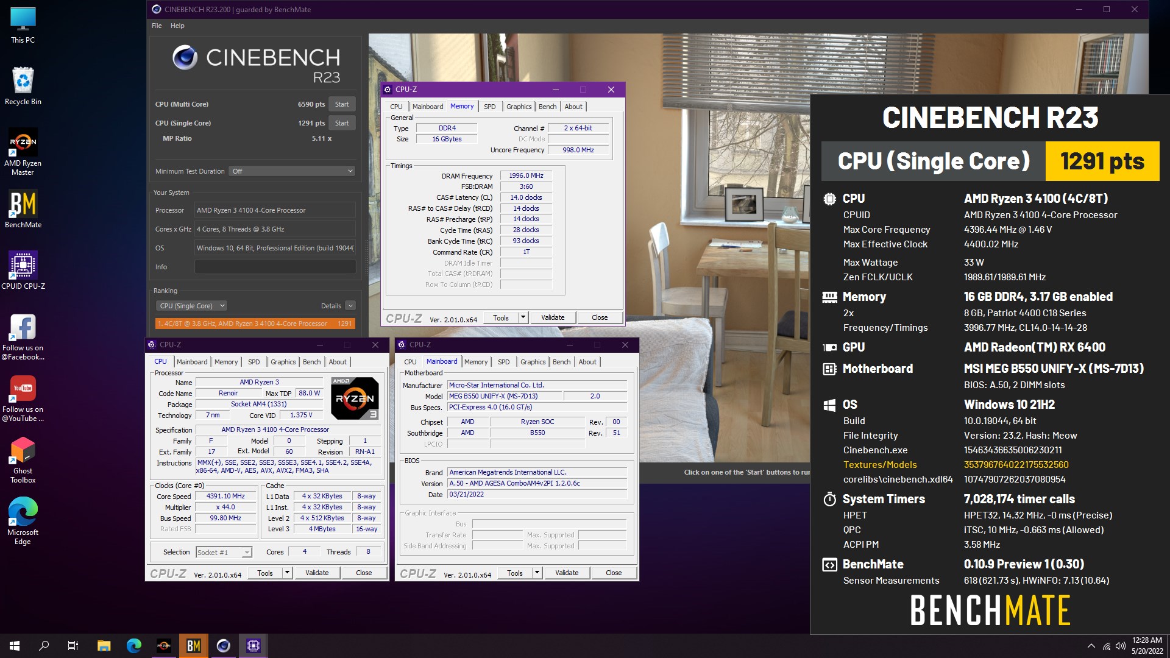Image resolution: width=1170 pixels, height=658 pixels.
Task: Switch to Cinebench taskbar item
Action: [x=224, y=646]
